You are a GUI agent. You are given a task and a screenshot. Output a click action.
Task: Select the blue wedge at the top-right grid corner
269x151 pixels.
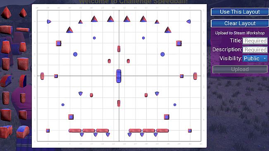tap(188, 21)
